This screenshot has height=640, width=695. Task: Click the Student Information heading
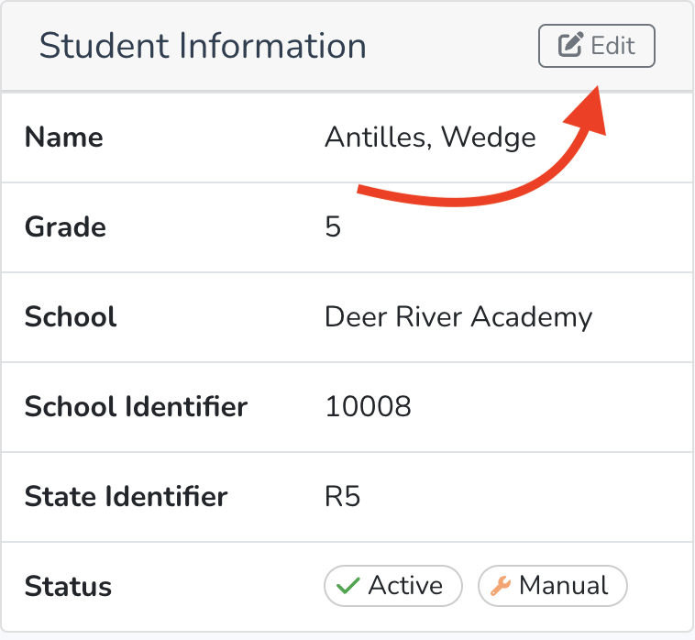click(x=203, y=46)
